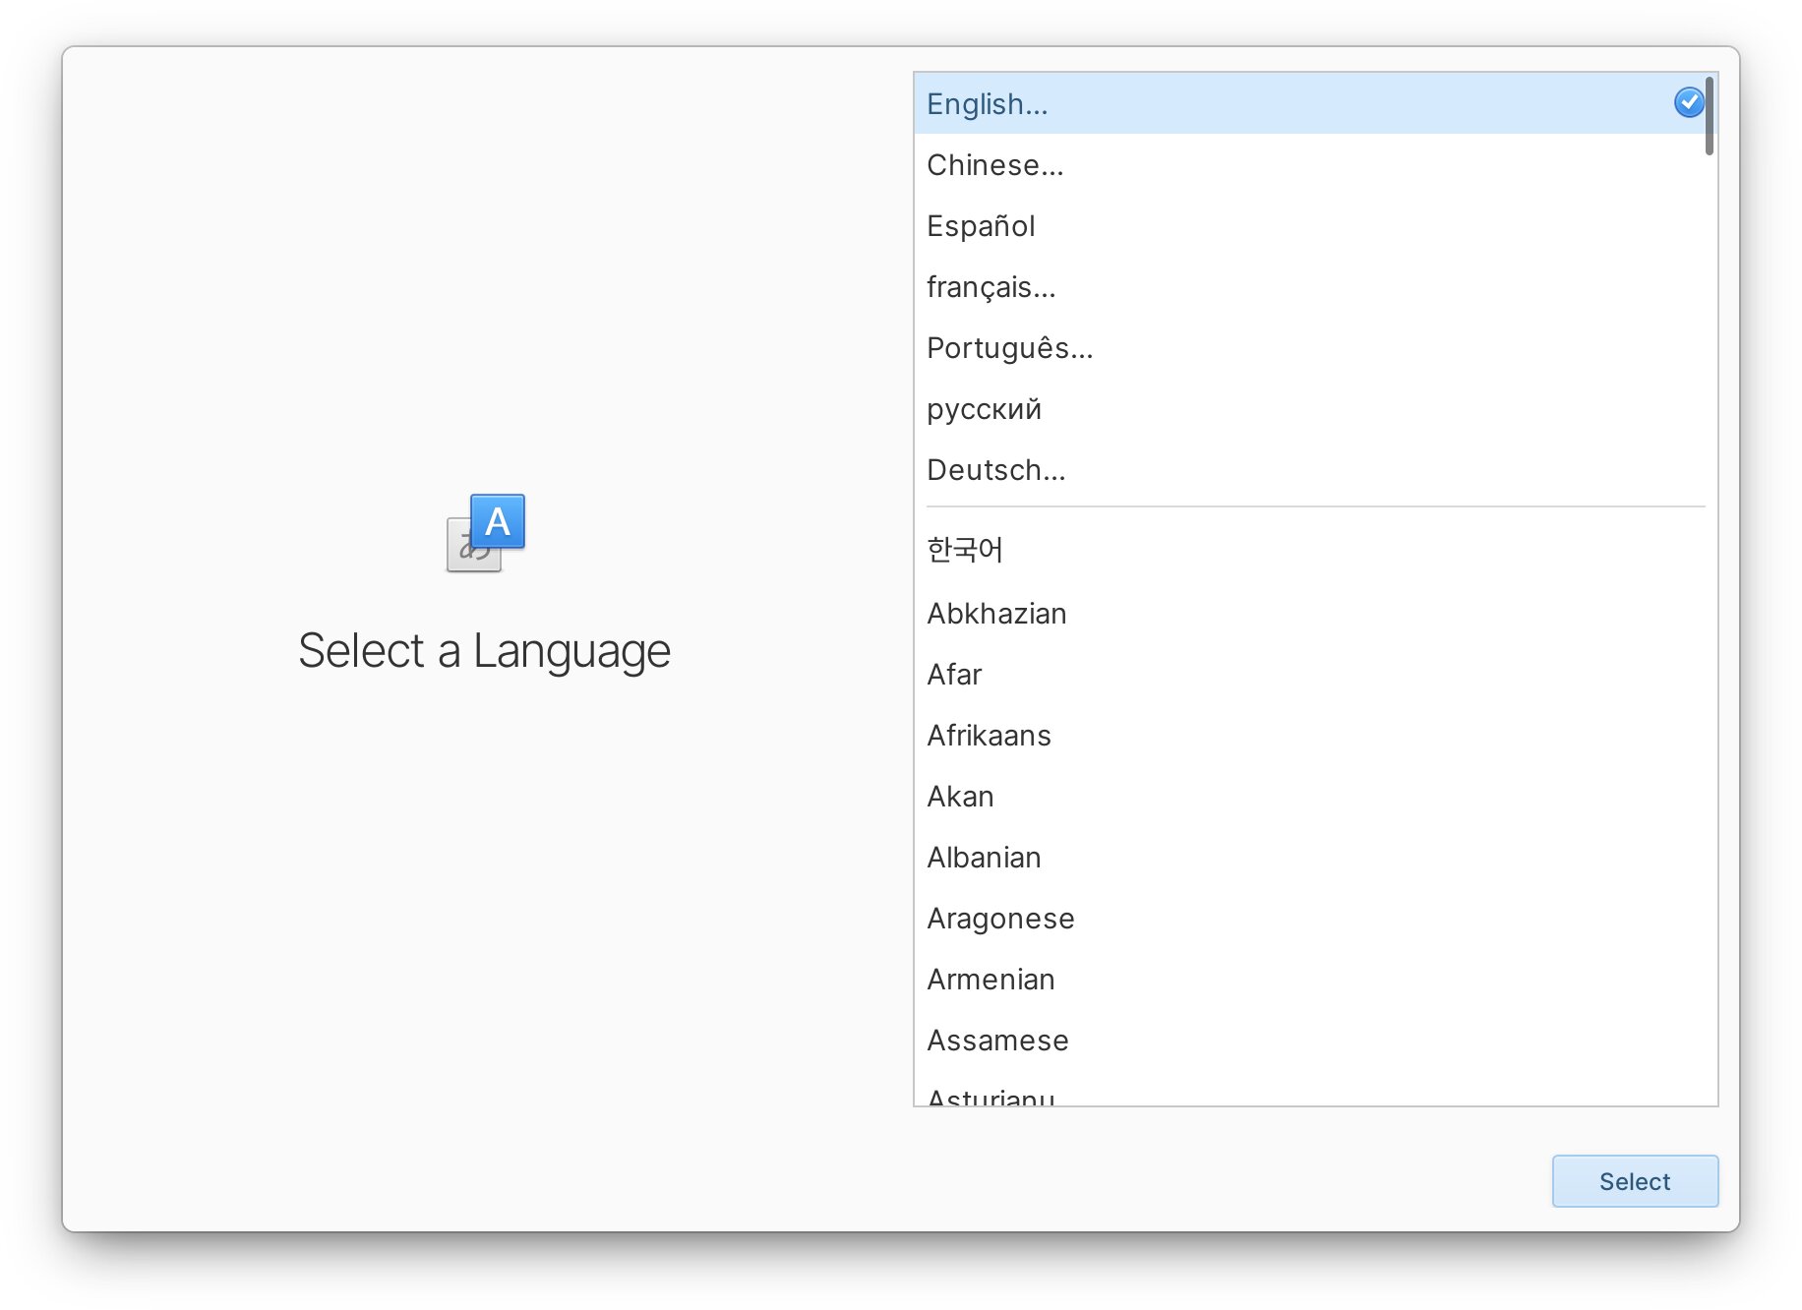Pick Korean (한국어) from the list
The height and width of the screenshot is (1310, 1802).
pyautogui.click(x=965, y=550)
